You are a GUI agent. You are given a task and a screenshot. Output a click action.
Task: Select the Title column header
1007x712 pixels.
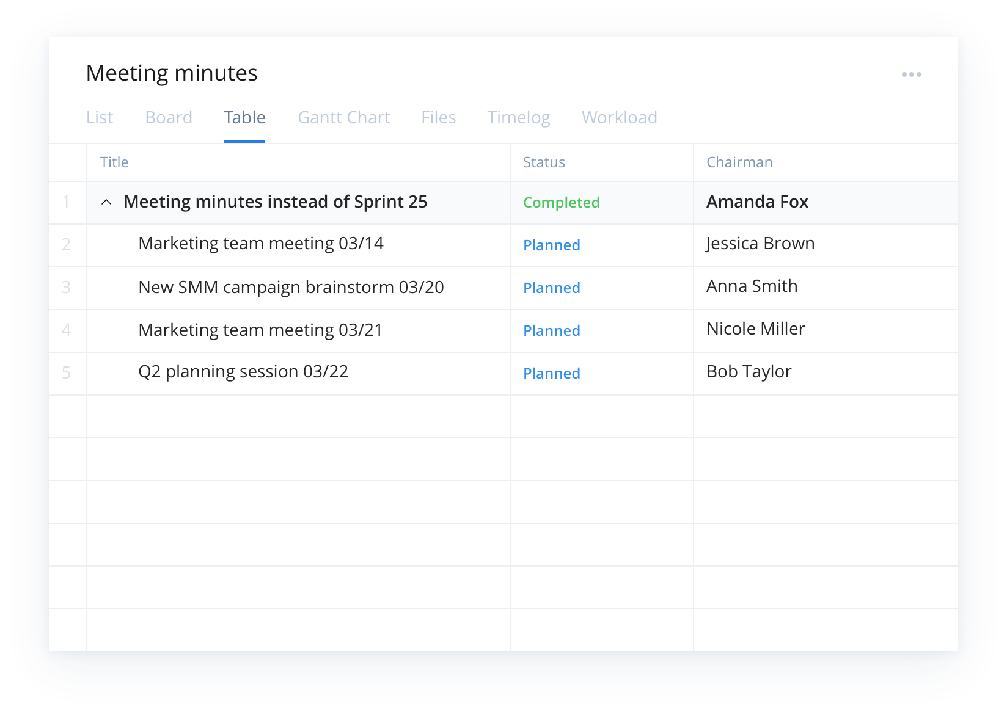tap(114, 162)
